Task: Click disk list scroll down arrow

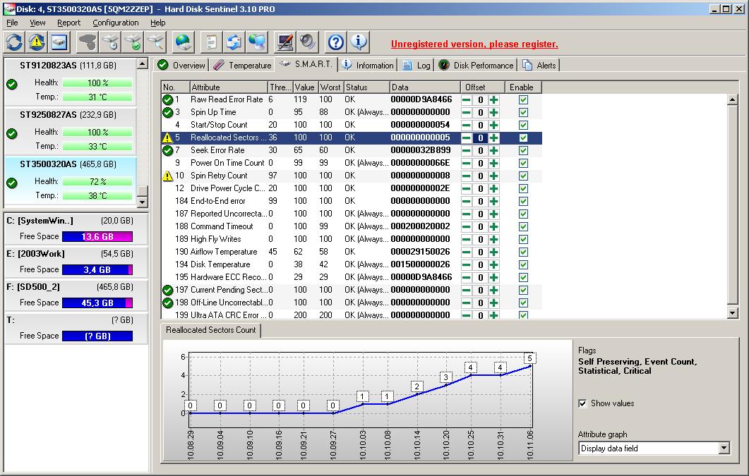Action: (x=143, y=202)
